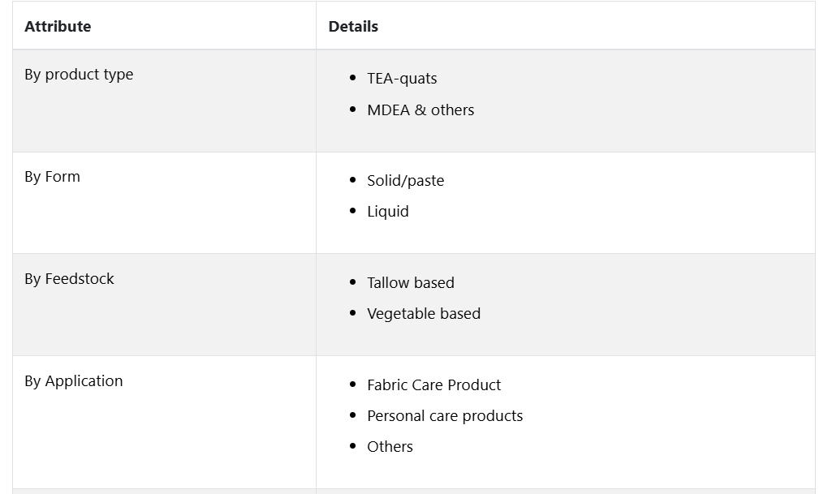Click the bullet beside TEA-quats
Viewport: 828px width, 494px height.
(352, 79)
